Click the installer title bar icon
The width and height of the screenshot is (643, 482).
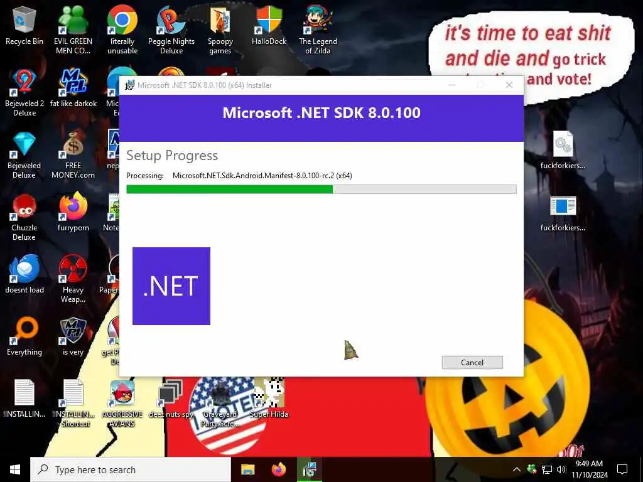click(129, 85)
